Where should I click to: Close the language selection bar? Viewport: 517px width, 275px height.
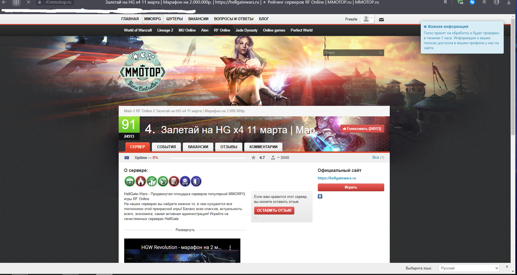pyautogui.click(x=507, y=266)
